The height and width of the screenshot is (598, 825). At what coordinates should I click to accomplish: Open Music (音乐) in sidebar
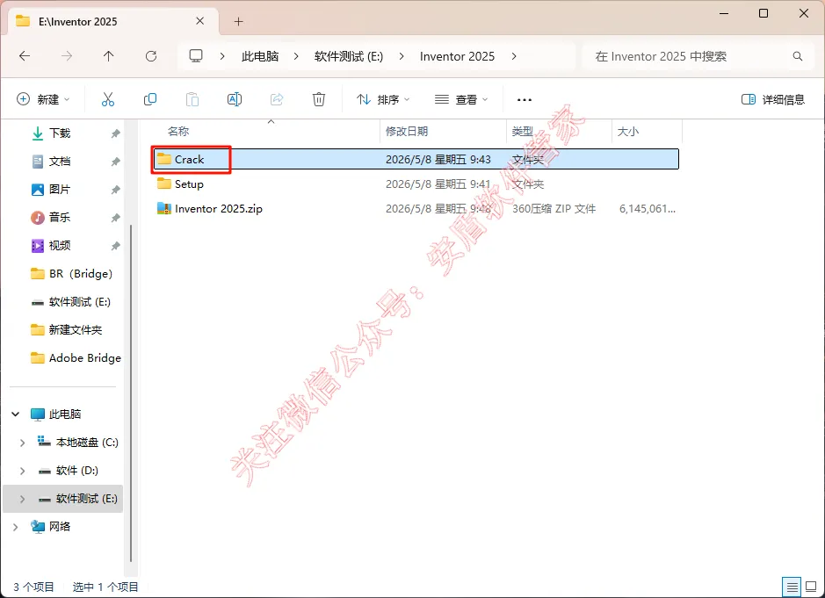[x=60, y=218]
